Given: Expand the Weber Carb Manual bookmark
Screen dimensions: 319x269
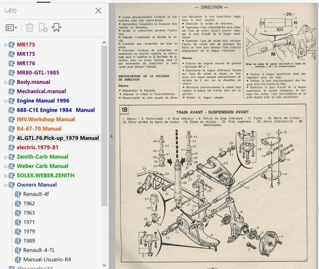Looking at the screenshot, I should coord(5,166).
